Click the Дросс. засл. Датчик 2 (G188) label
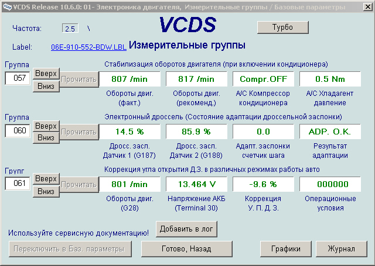Image resolution: width=375 pixels, height=266 pixels. (x=196, y=151)
